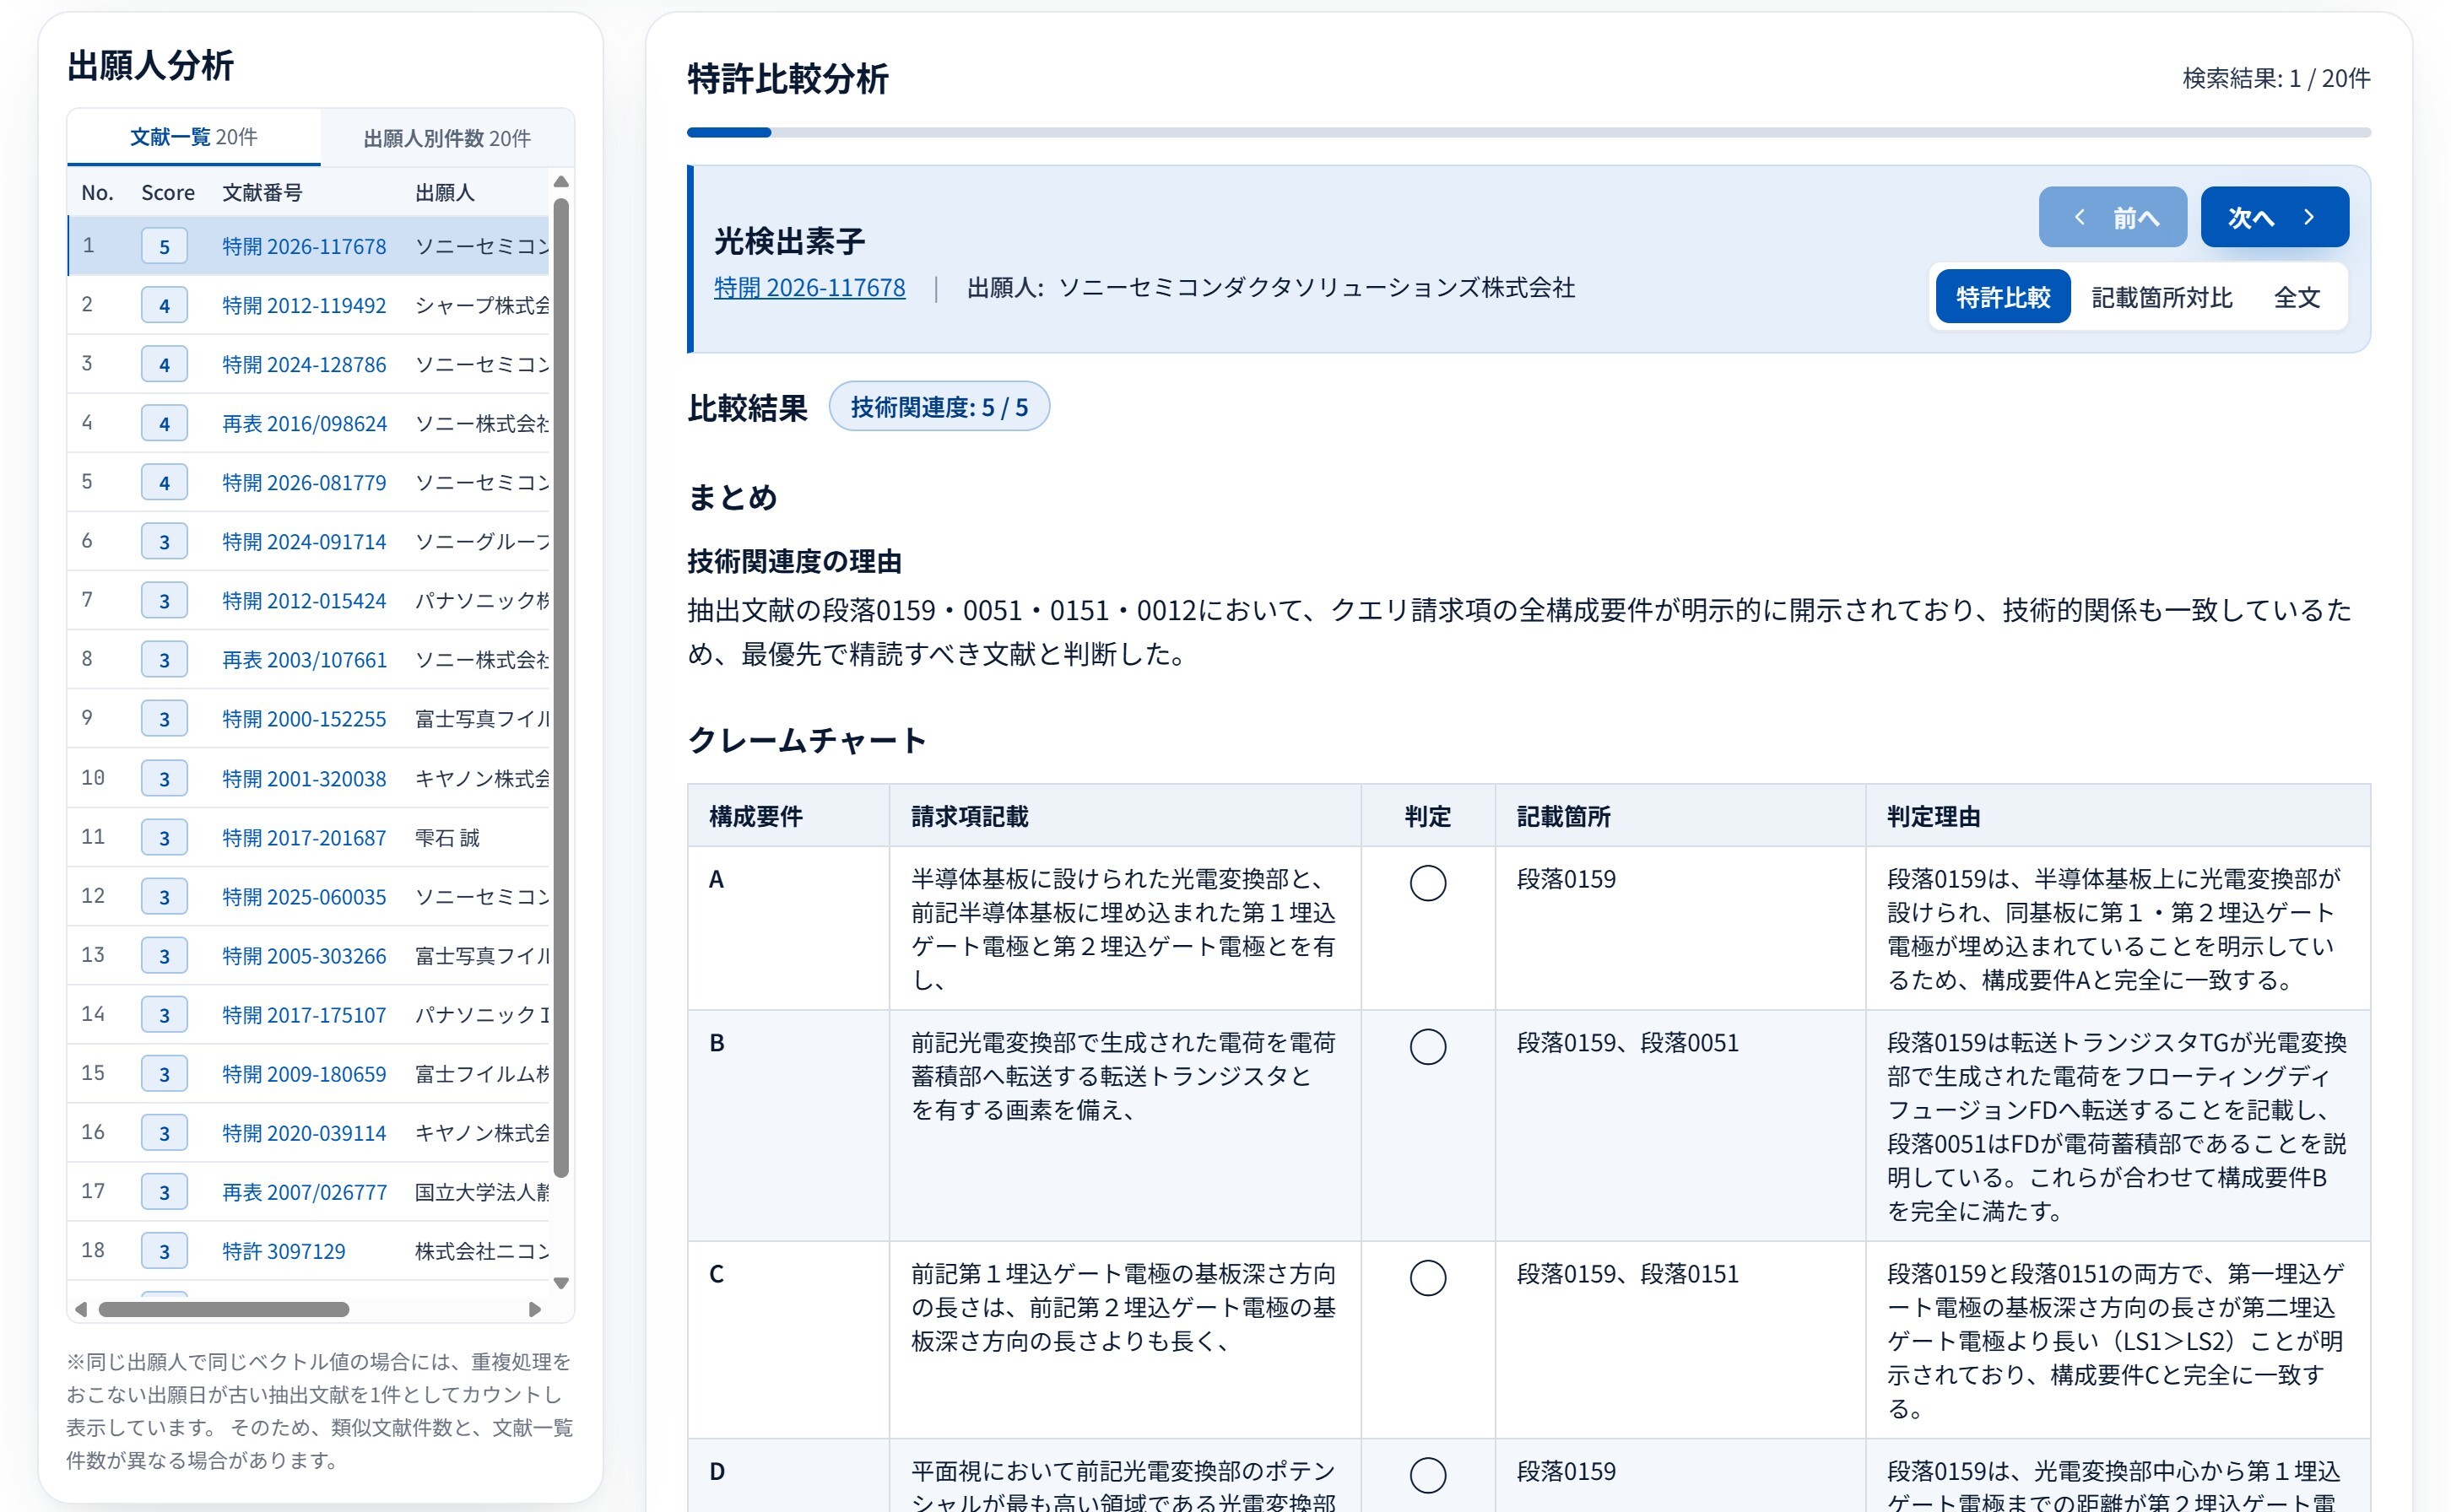Open header link 特開 2026-117678
Image resolution: width=2451 pixels, height=1512 pixels.
[x=809, y=288]
